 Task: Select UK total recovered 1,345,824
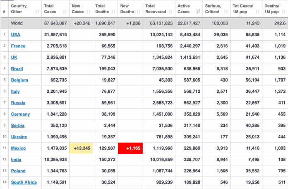[x=163, y=57]
